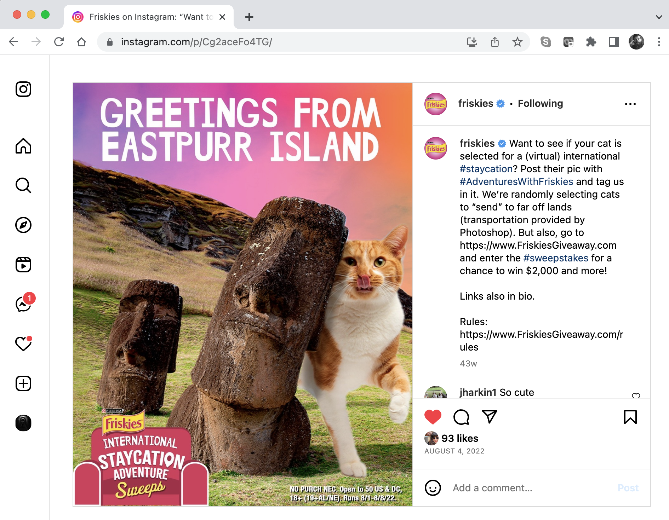Expand the tab search dropdown arrow
Viewport: 669px width, 520px height.
659,17
